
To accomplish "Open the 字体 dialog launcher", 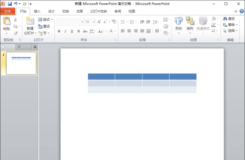I will (116, 40).
